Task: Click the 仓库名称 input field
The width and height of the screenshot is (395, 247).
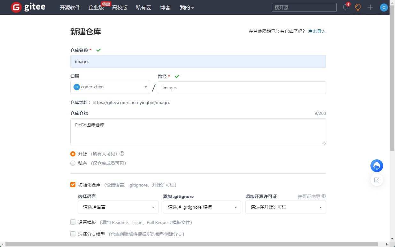Action: (x=198, y=61)
